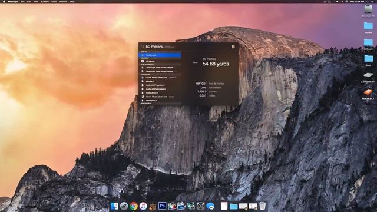Screen dimensions: 377x212
Task: Open the top blue desktop folder
Action: [368, 26]
